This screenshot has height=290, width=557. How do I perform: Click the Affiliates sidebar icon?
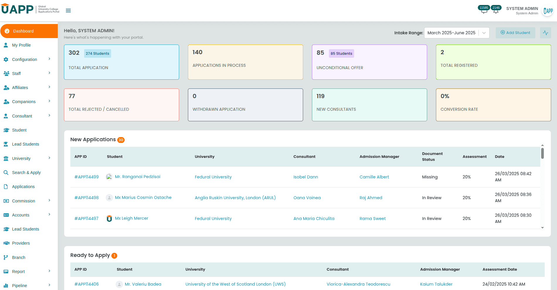tap(6, 88)
